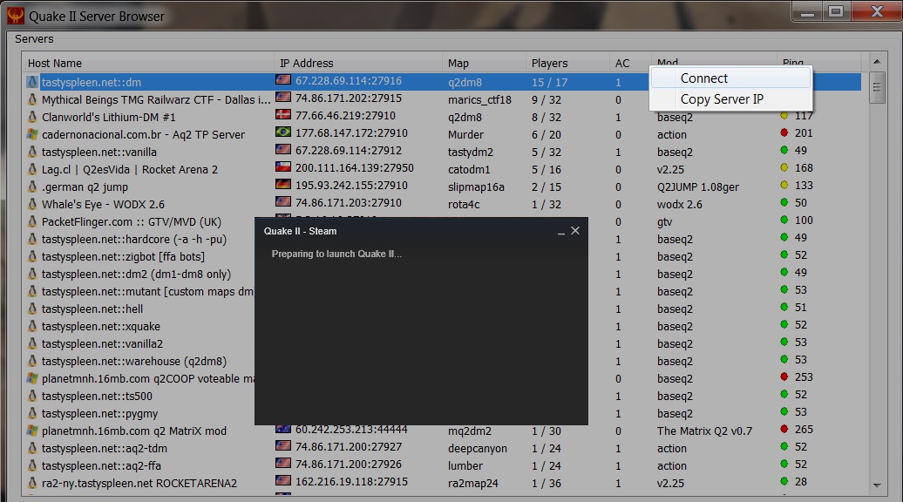Image resolution: width=903 pixels, height=502 pixels.
Task: Click the wodx 2.6 mod cell
Action: point(680,204)
